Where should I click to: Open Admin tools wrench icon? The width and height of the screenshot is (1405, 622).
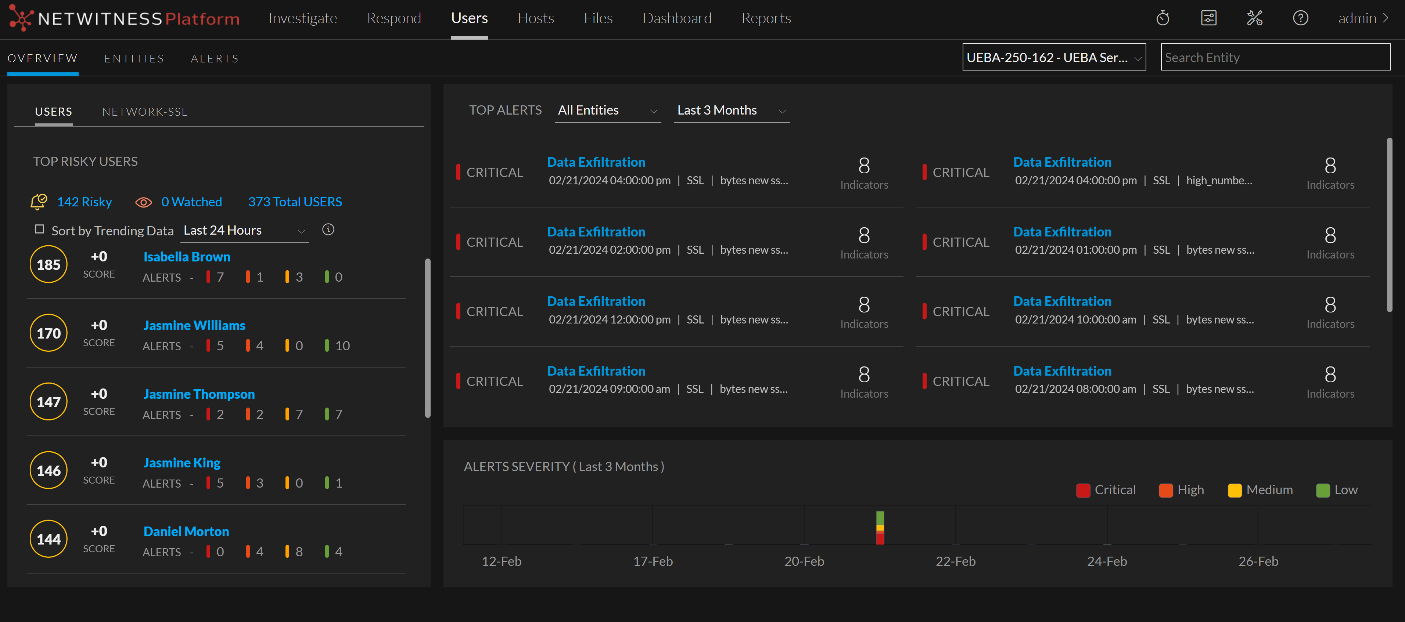click(x=1254, y=18)
